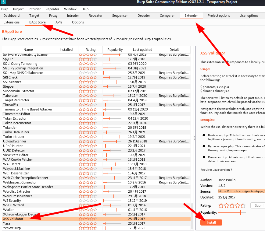Sort table by Rating column header
The height and width of the screenshot is (231, 265).
[91, 50]
